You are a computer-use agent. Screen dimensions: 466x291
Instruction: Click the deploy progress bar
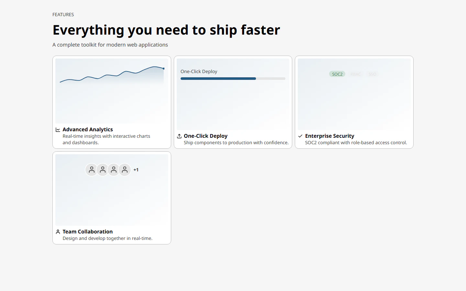tap(233, 79)
